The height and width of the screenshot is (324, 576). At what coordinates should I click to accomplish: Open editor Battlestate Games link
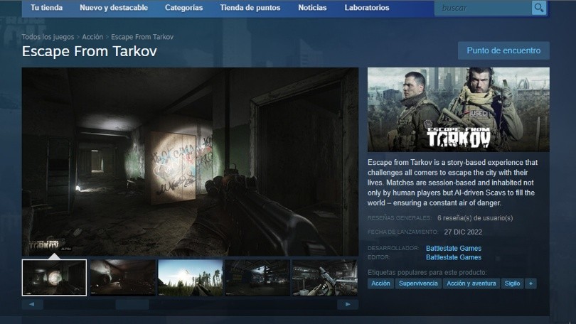pyautogui.click(x=454, y=258)
